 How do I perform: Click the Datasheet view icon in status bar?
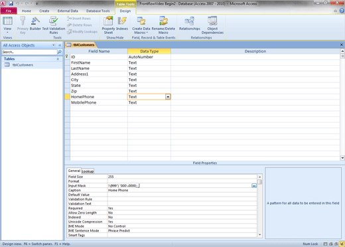[x=325, y=244]
